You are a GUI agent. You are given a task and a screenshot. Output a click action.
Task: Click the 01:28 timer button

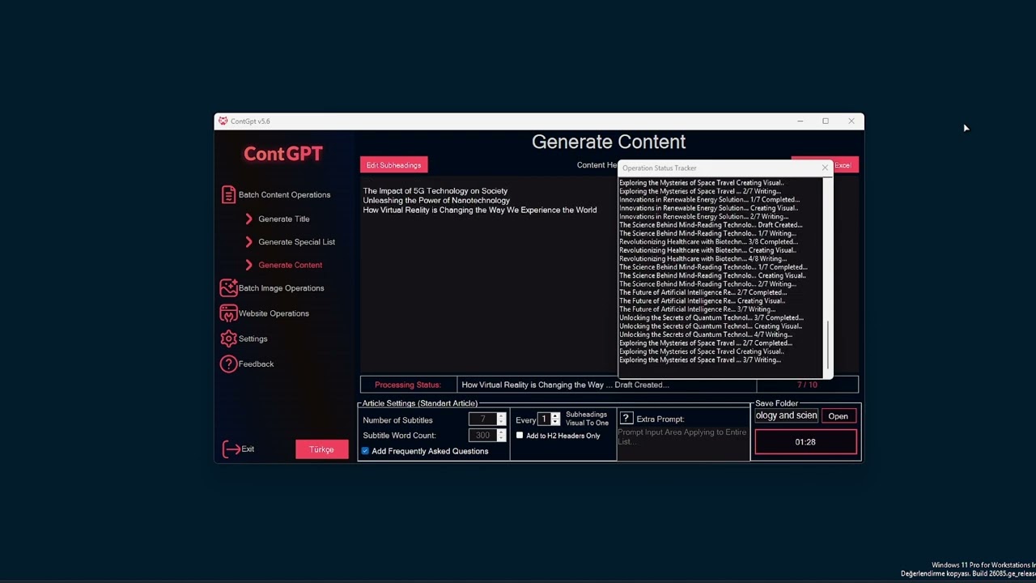[x=805, y=442]
